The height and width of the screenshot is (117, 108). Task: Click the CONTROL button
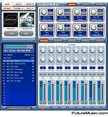pyautogui.click(x=72, y=5)
